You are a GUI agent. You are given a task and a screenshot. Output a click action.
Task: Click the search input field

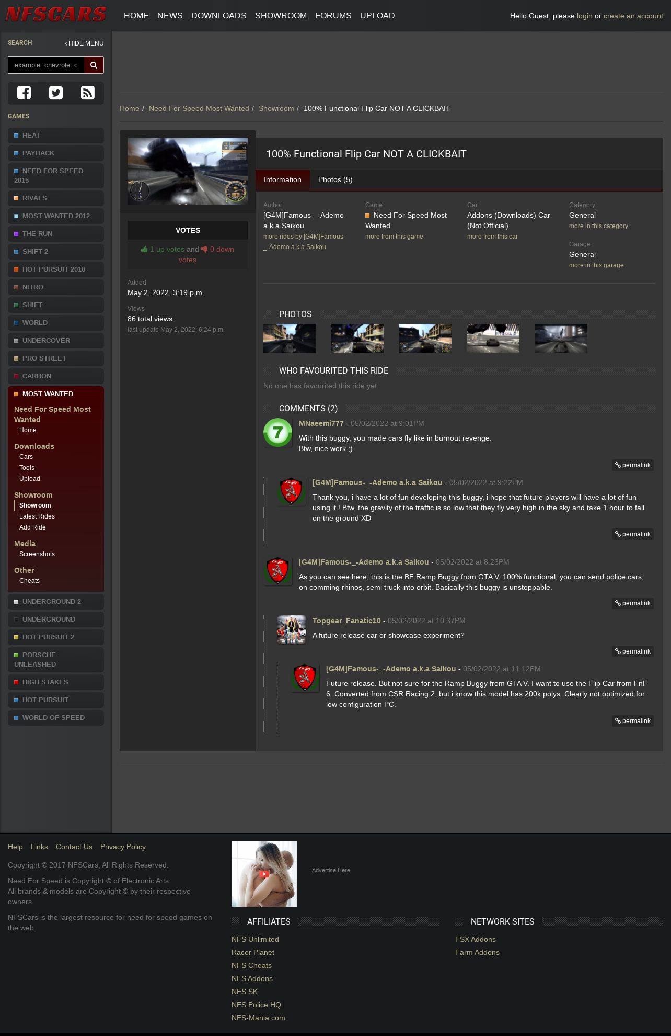pos(46,65)
